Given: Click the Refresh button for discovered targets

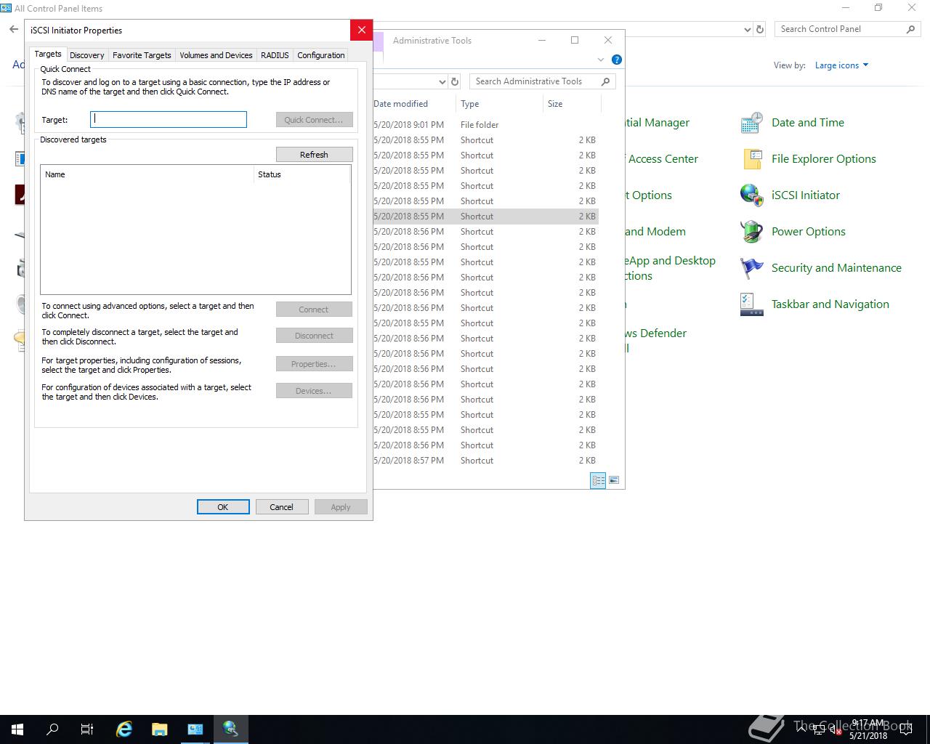Looking at the screenshot, I should tap(314, 155).
